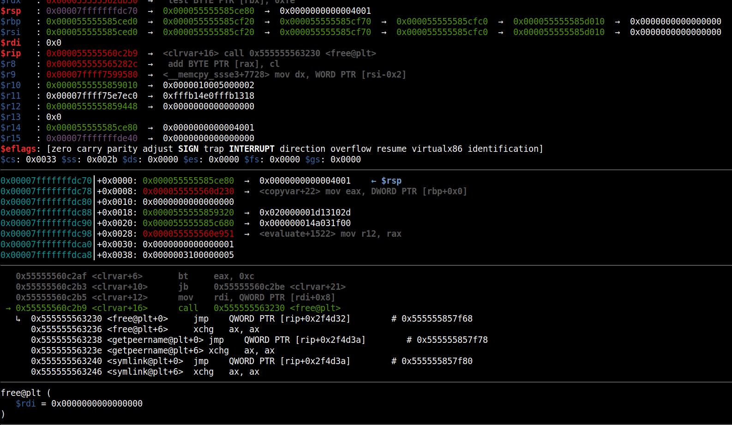Select the $r12 register label
Viewport: 732px width, 425px height.
[x=11, y=106]
